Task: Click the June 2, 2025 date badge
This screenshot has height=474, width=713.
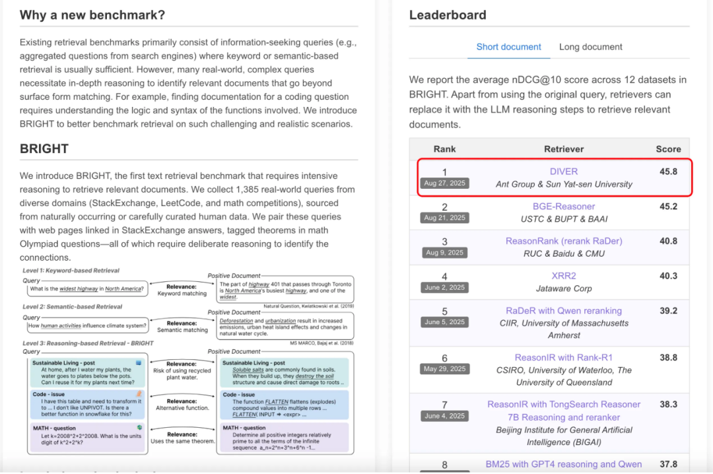Action: click(444, 287)
